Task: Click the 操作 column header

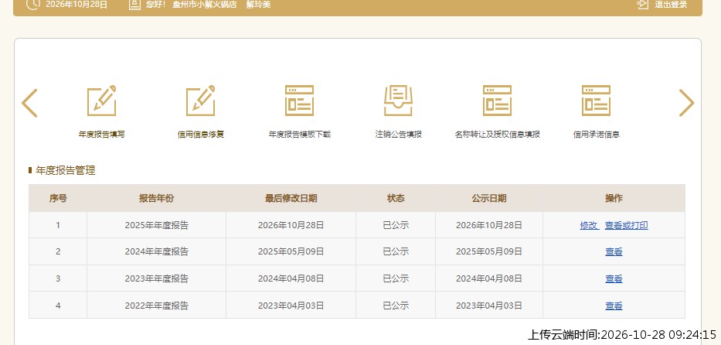Action: (x=614, y=198)
